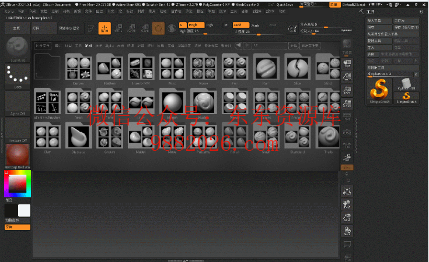Click the sculptris sphere icon beside Gizmo
The height and width of the screenshot is (262, 429).
172,28
